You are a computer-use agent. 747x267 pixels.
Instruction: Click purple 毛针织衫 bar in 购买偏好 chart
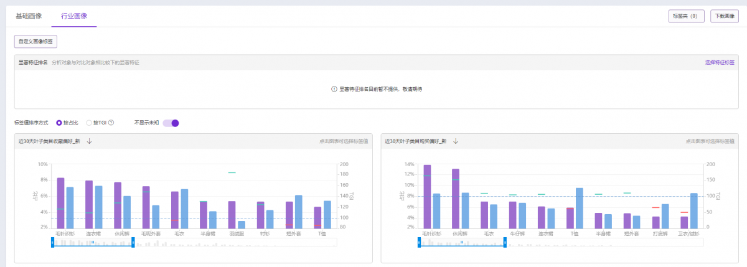click(x=427, y=196)
